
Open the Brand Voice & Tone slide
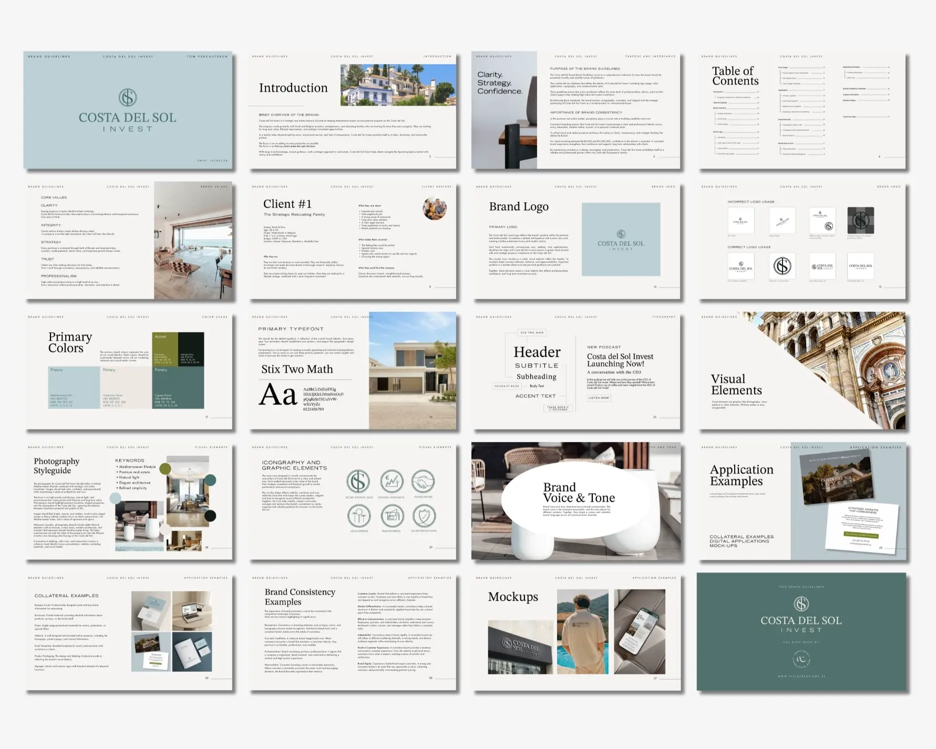(x=576, y=501)
